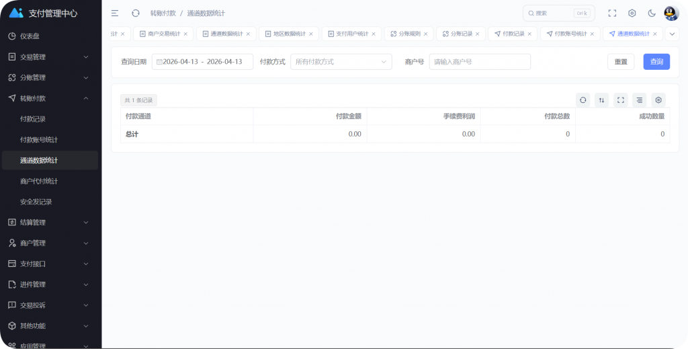The width and height of the screenshot is (688, 349).
Task: Close the 支付用户统计 tab
Action: [374, 34]
